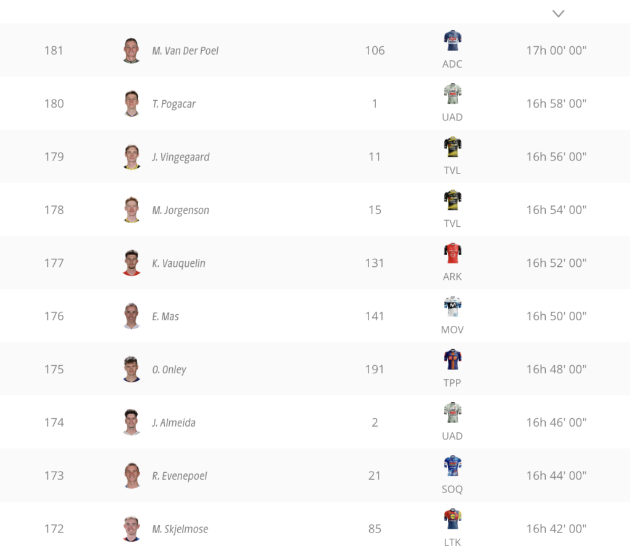Click the MOV team jersey icon
Screen dimensions: 630x554
tap(452, 306)
